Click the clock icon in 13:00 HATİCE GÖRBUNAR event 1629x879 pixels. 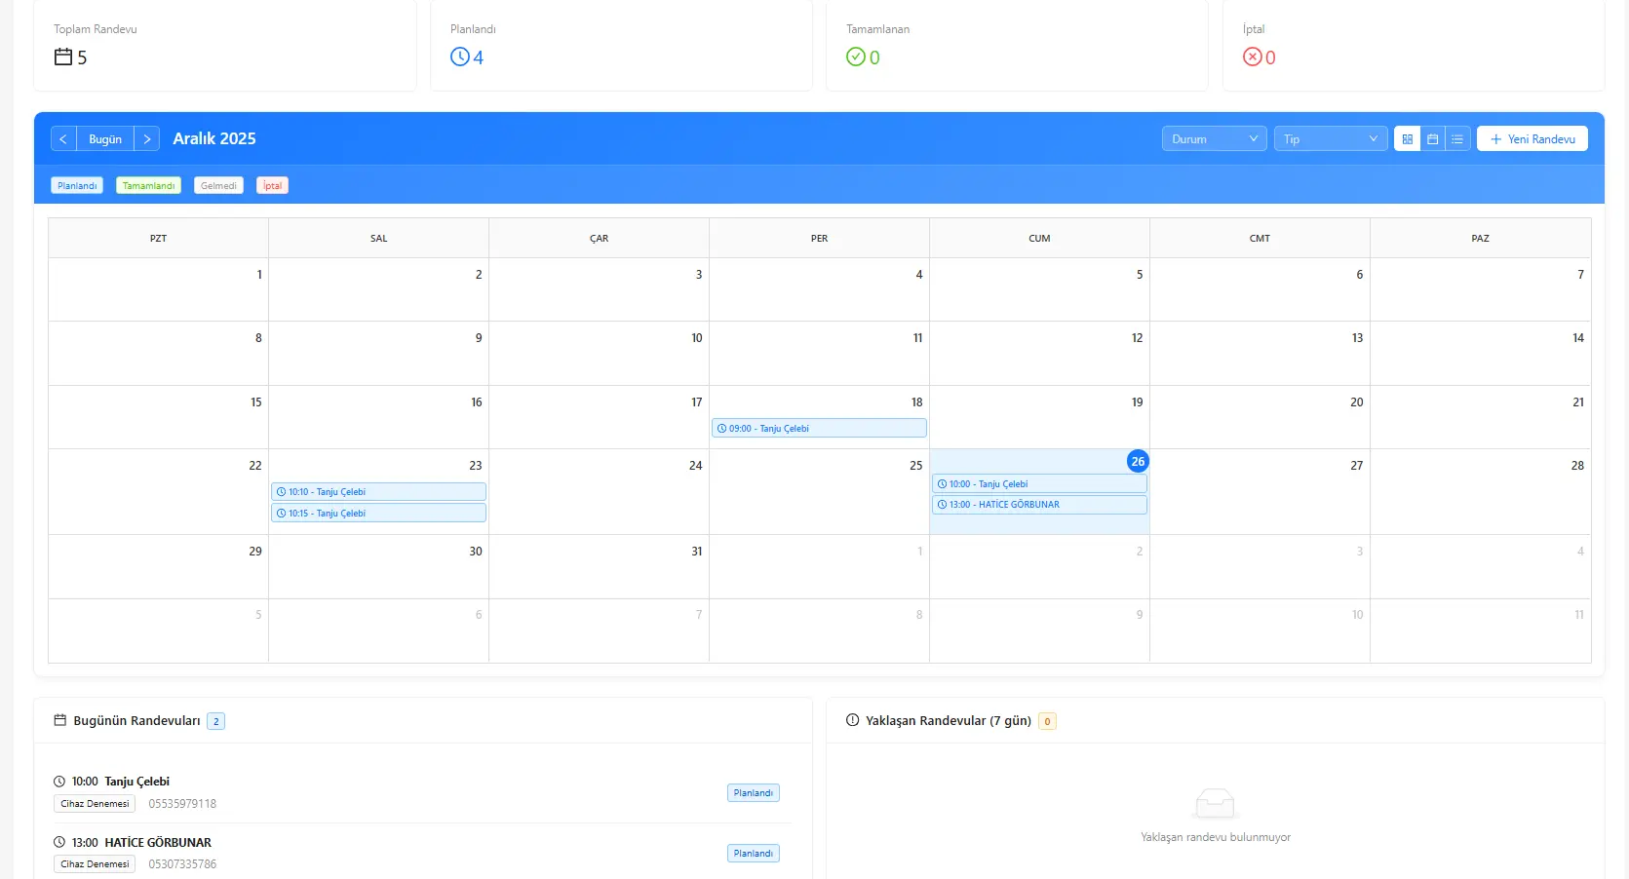[943, 505]
